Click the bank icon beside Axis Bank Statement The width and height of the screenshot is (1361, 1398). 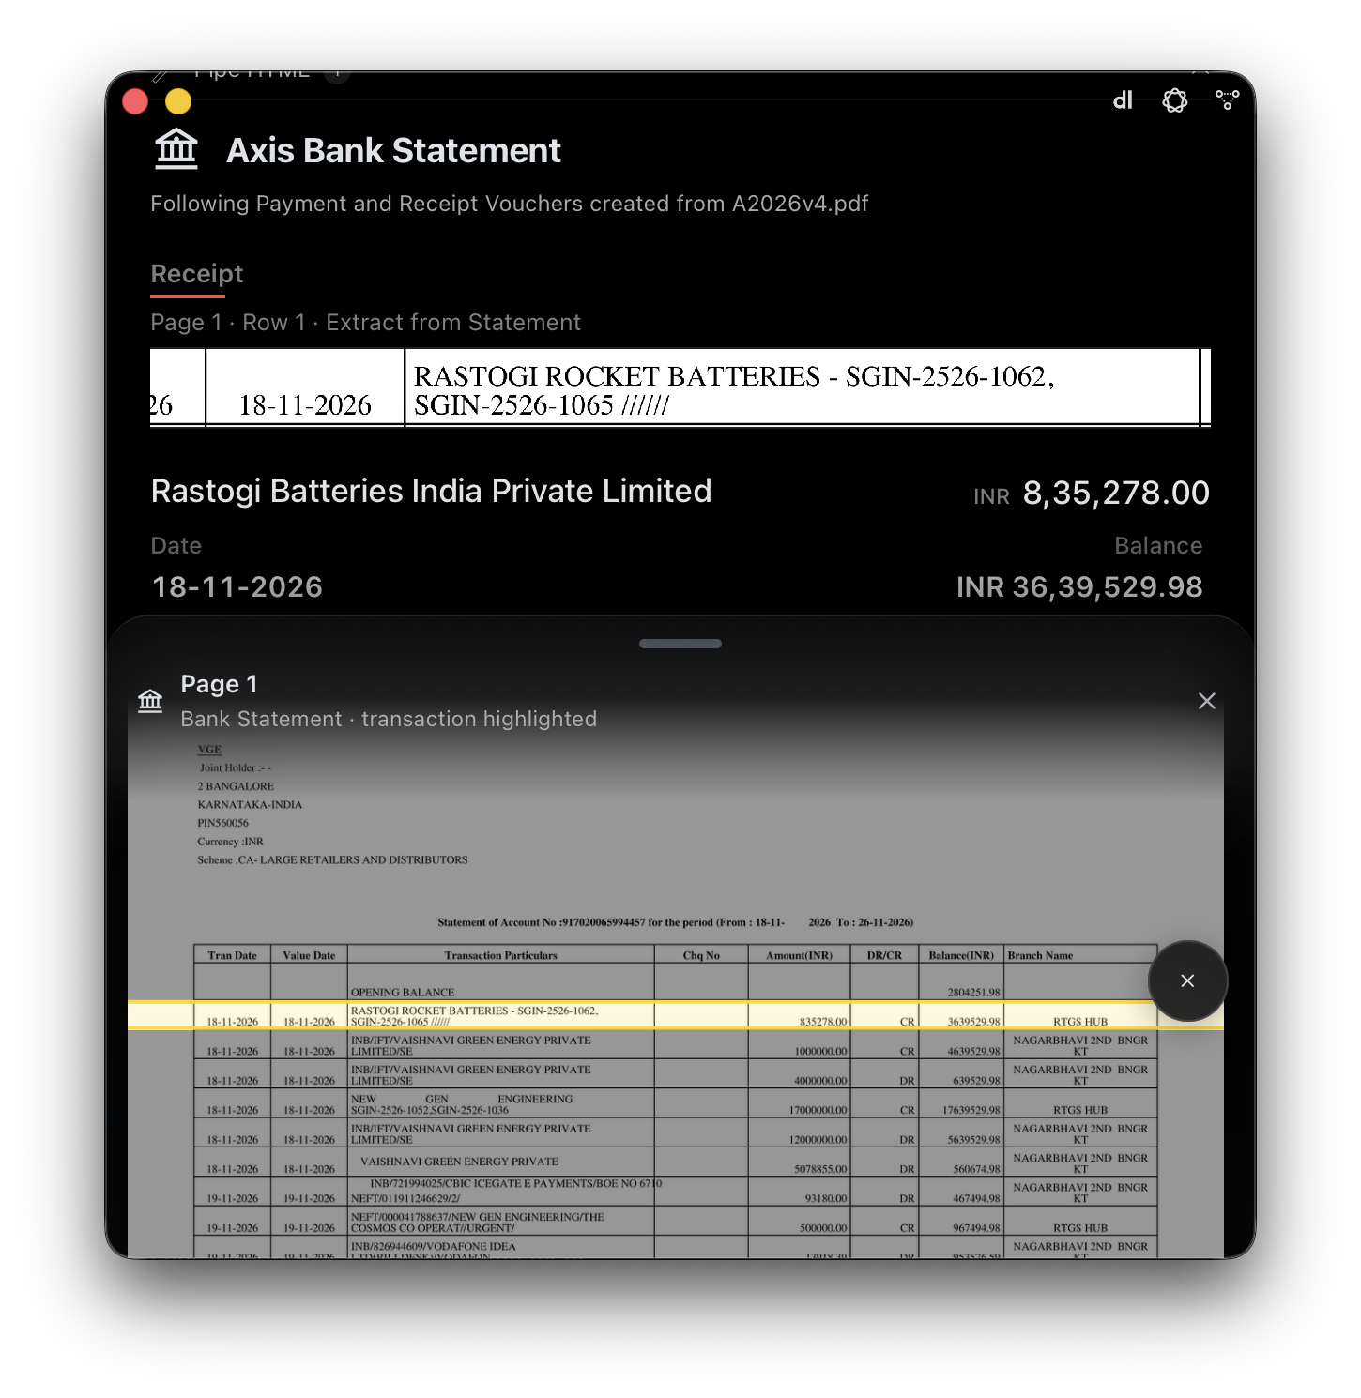point(176,150)
